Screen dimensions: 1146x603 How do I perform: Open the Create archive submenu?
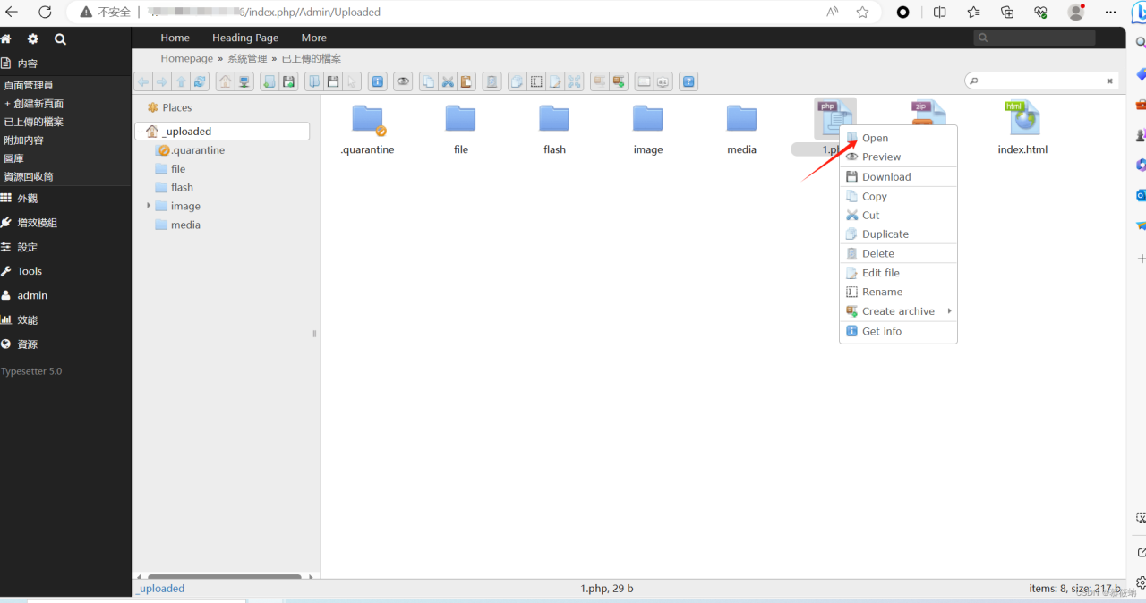tap(898, 311)
